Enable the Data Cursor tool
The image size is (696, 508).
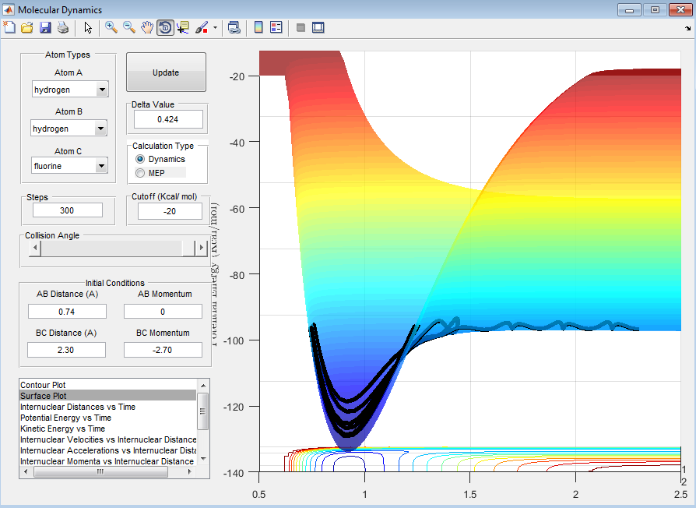183,27
